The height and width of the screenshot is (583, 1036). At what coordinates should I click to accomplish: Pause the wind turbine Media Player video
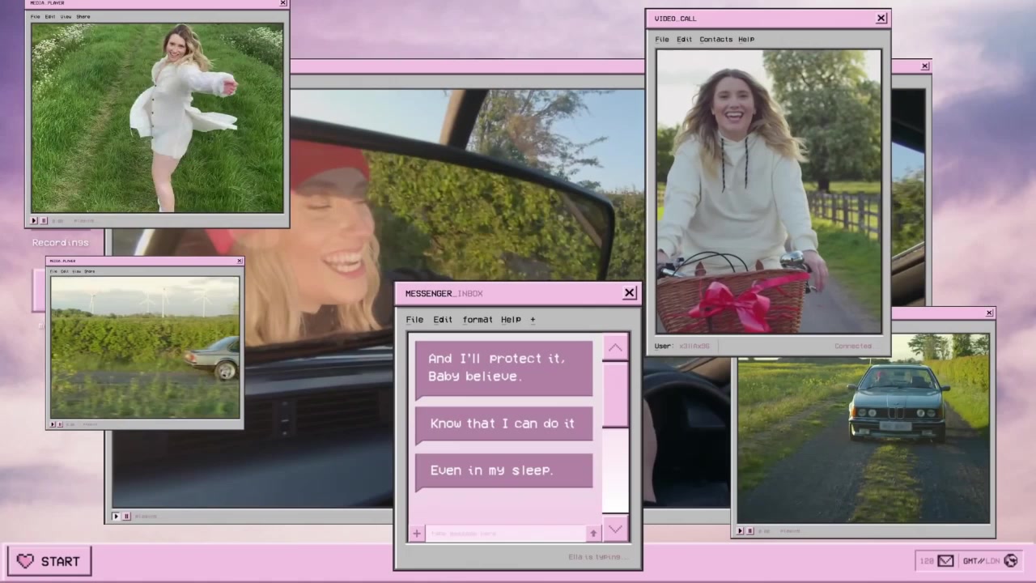[60, 423]
